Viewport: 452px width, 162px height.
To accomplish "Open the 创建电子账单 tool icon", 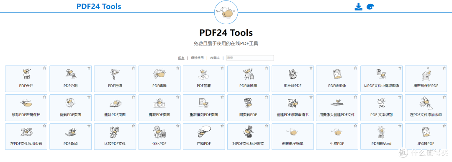I will [293, 132].
